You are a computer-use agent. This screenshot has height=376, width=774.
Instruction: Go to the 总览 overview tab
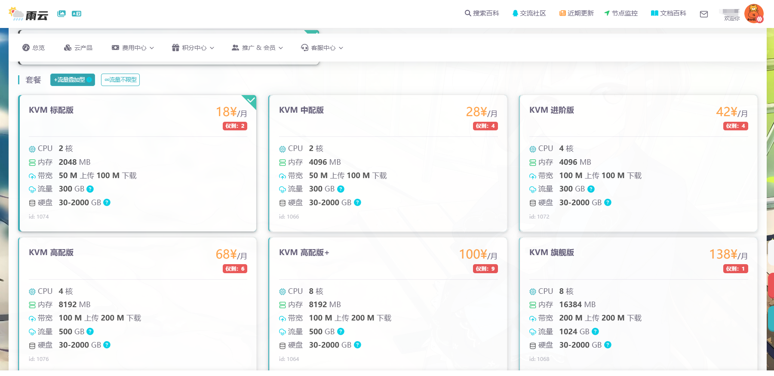click(34, 48)
